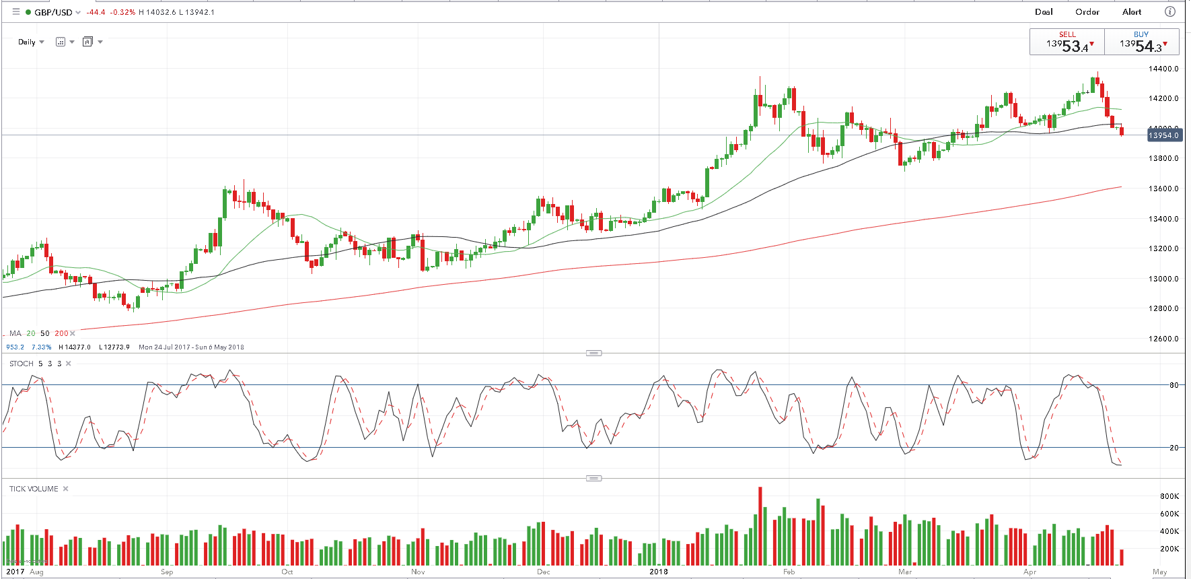
Task: Select the MA 200 period setting
Action: 61,333
